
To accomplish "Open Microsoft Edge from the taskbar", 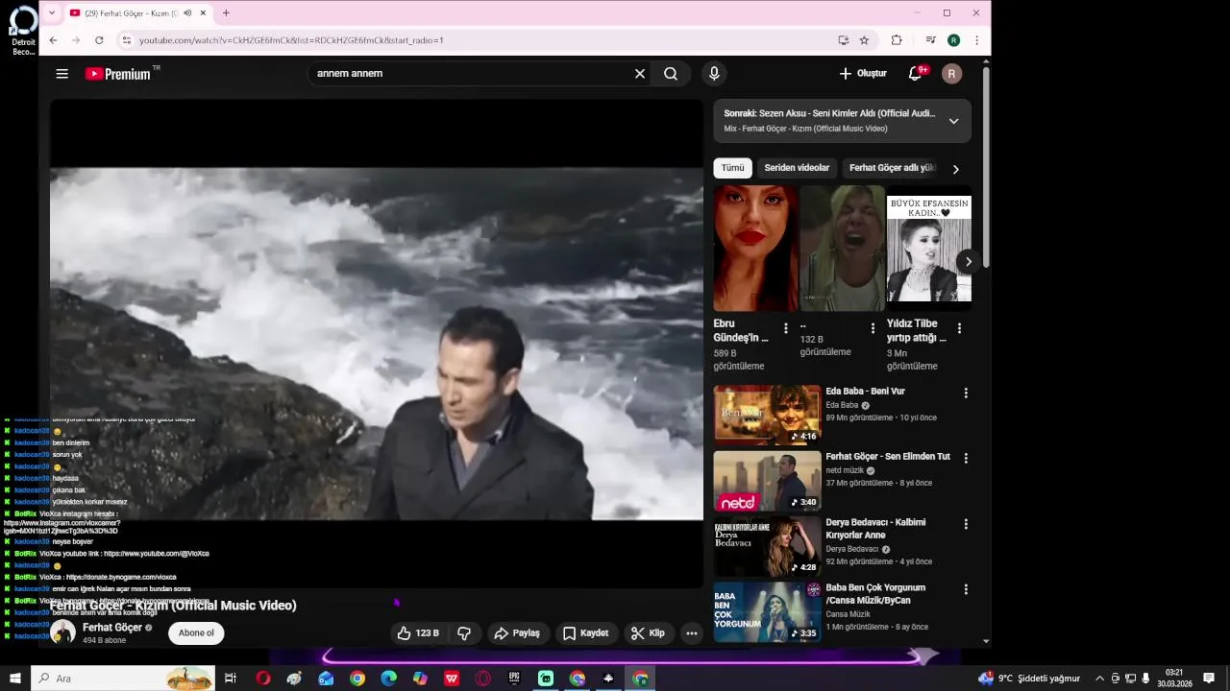I will point(388,679).
